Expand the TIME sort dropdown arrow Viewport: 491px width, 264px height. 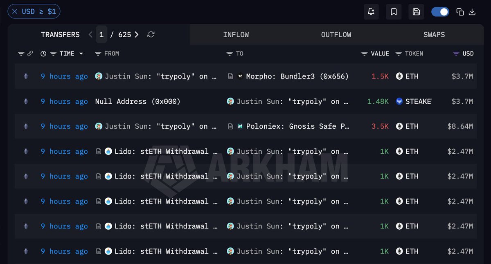(x=81, y=54)
